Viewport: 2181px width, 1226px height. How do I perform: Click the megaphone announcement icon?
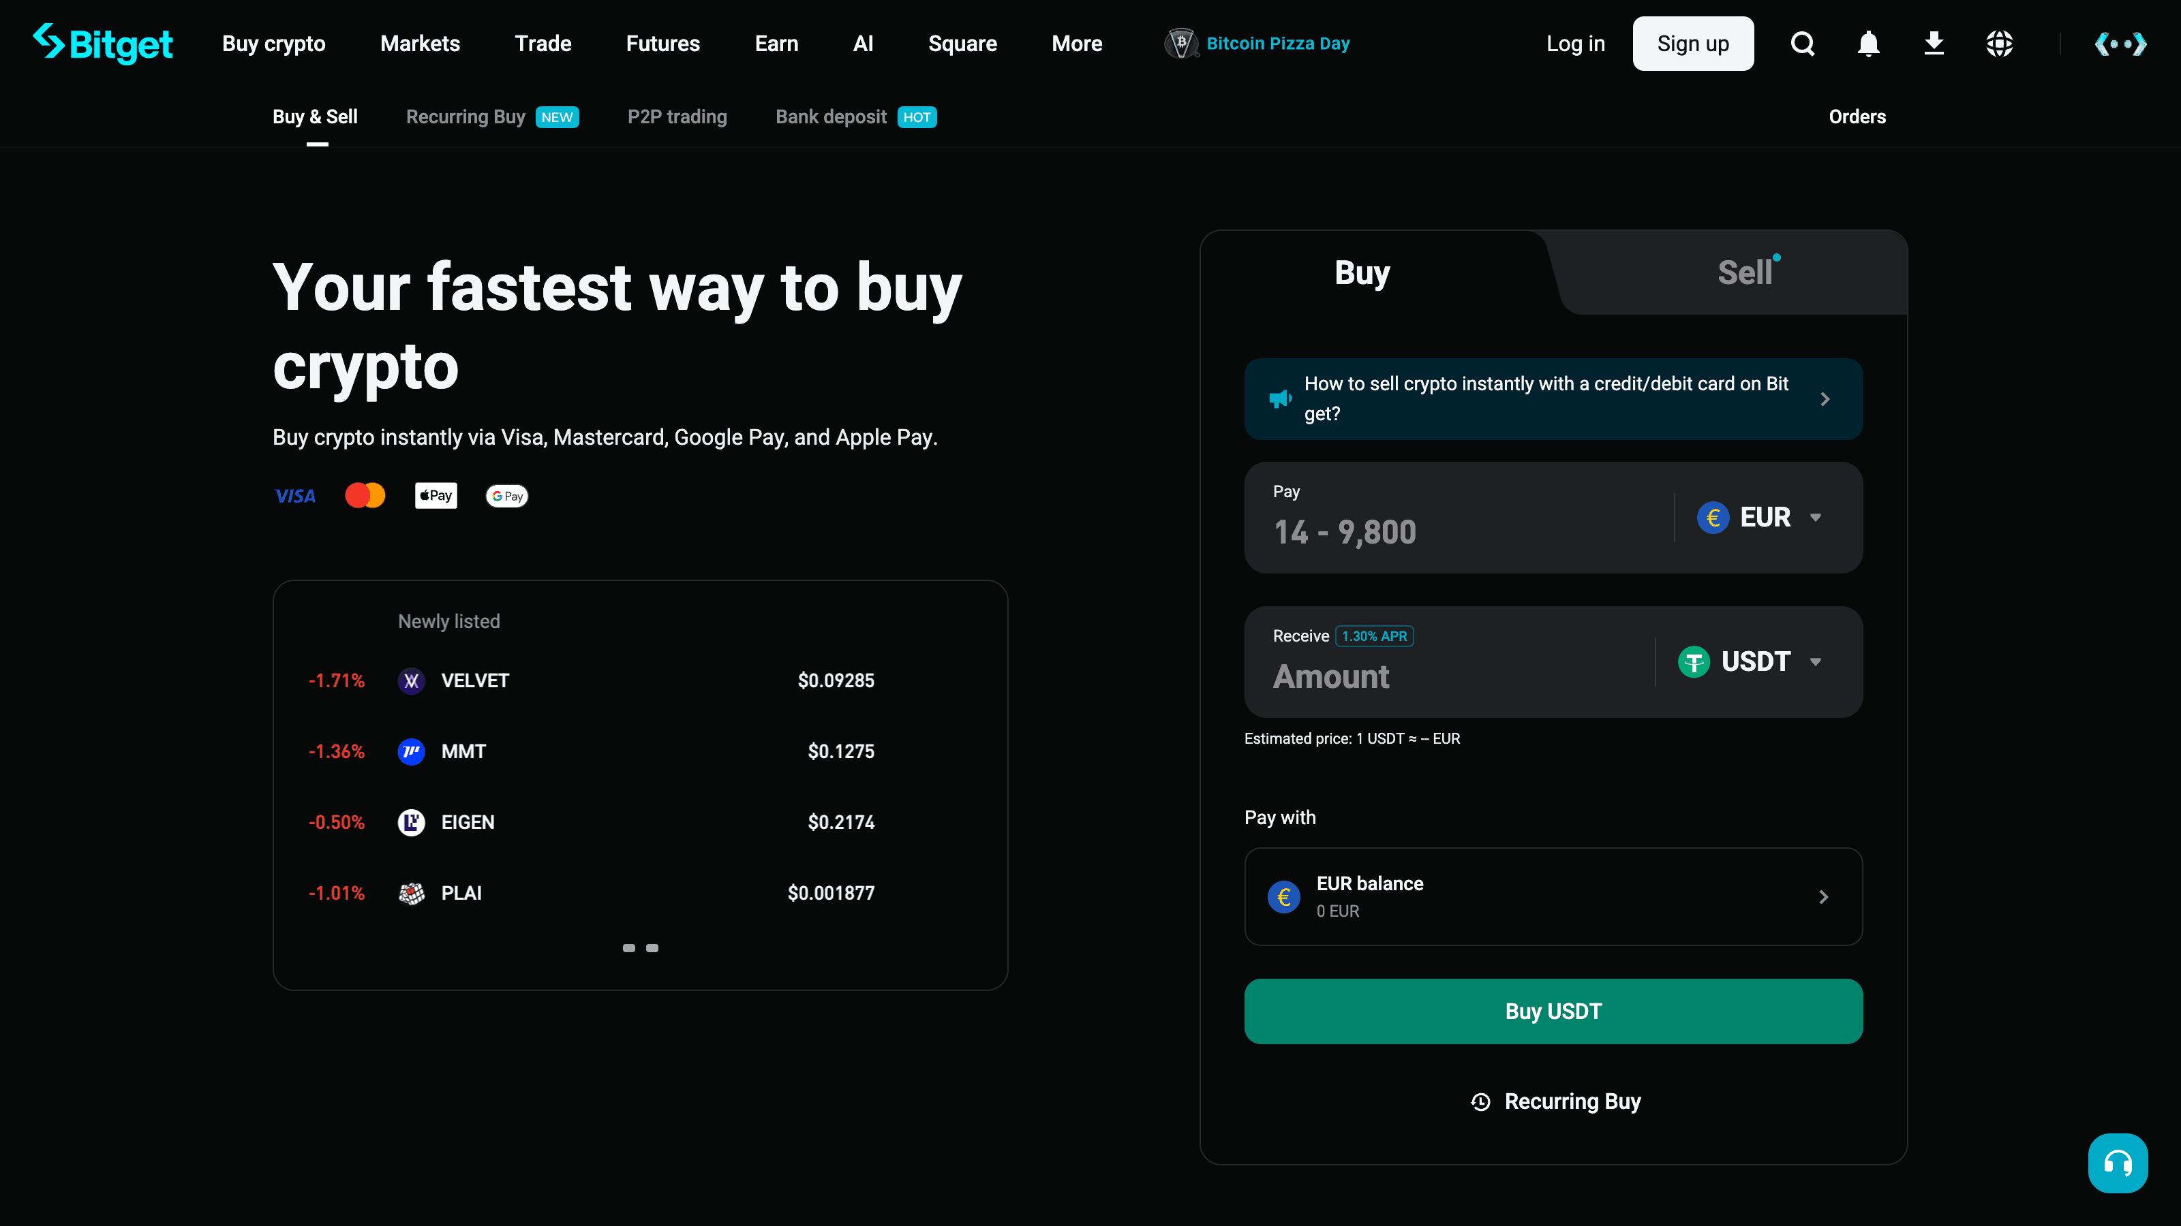click(1280, 398)
